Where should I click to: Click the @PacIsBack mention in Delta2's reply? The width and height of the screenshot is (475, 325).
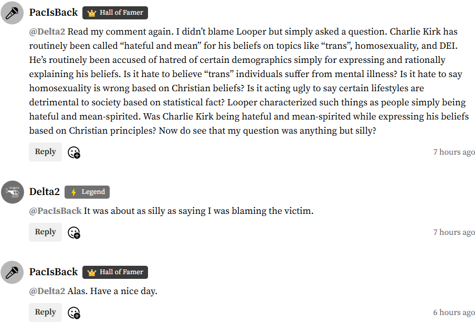[55, 211]
